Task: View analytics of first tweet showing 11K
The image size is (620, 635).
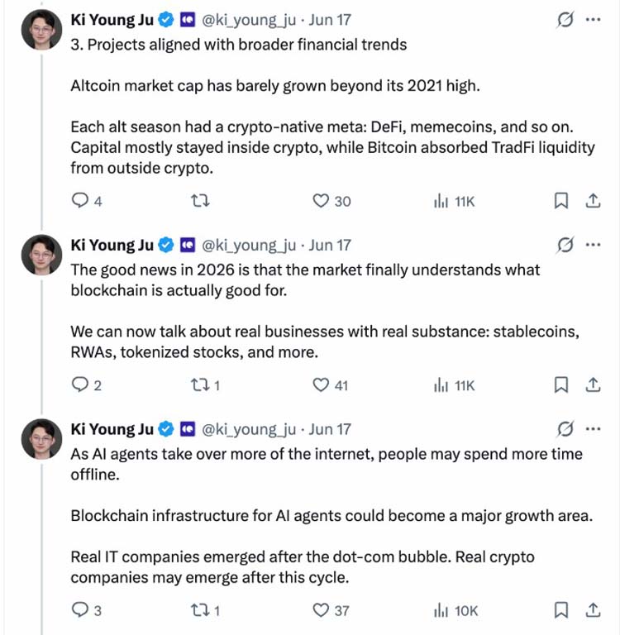Action: tap(454, 201)
